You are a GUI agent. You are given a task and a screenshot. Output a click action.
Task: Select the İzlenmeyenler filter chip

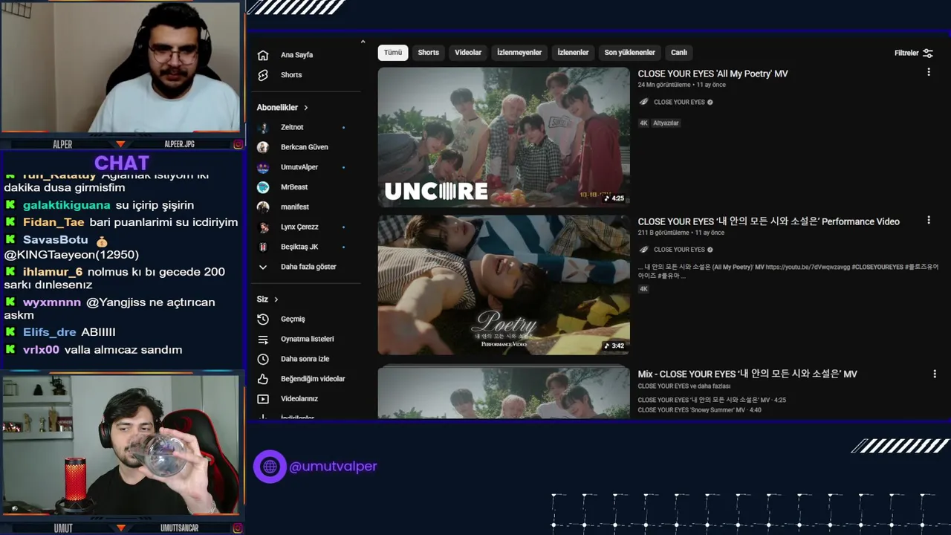point(519,53)
